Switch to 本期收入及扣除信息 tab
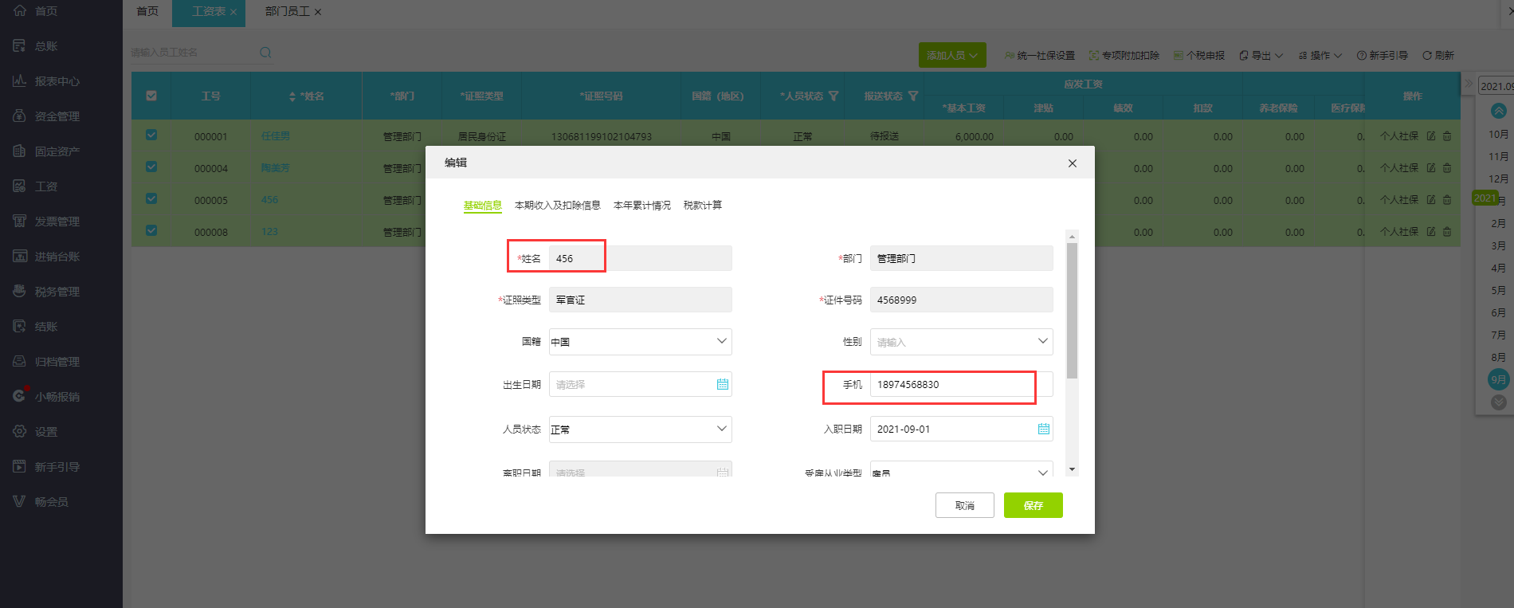The width and height of the screenshot is (1514, 608). coord(557,206)
